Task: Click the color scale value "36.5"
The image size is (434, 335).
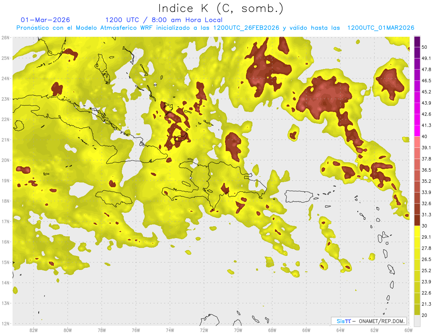Action: pos(426,170)
